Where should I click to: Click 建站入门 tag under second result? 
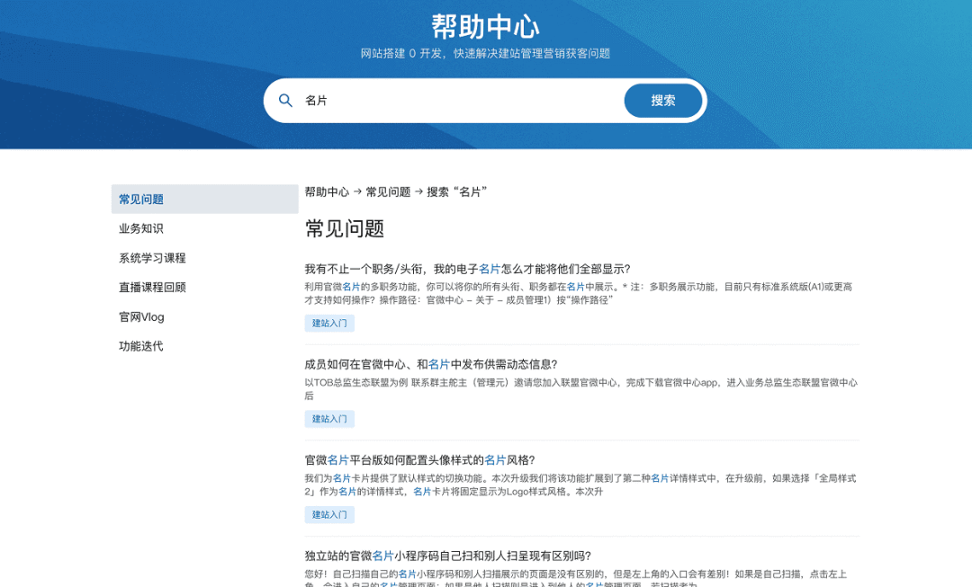tap(329, 419)
